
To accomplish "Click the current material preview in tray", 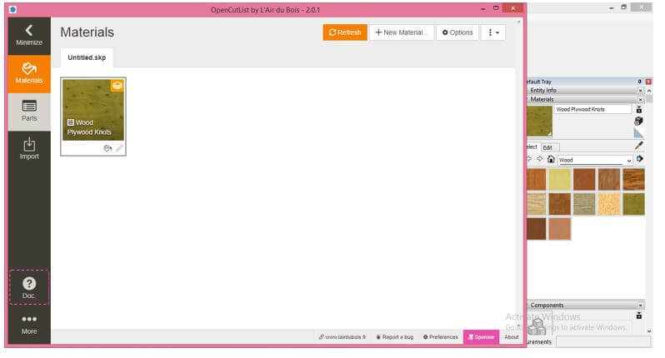I will pyautogui.click(x=539, y=122).
